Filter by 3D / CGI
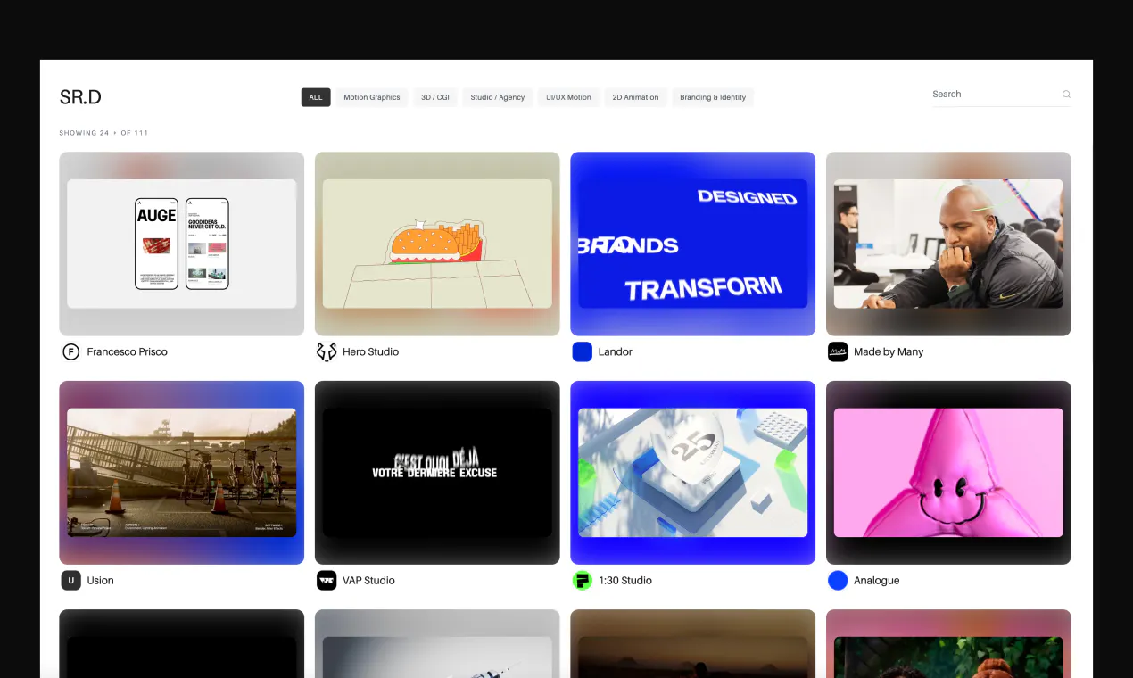 click(435, 97)
